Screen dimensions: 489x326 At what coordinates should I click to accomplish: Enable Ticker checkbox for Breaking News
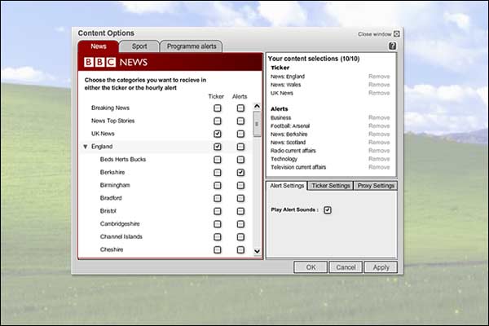tap(218, 108)
